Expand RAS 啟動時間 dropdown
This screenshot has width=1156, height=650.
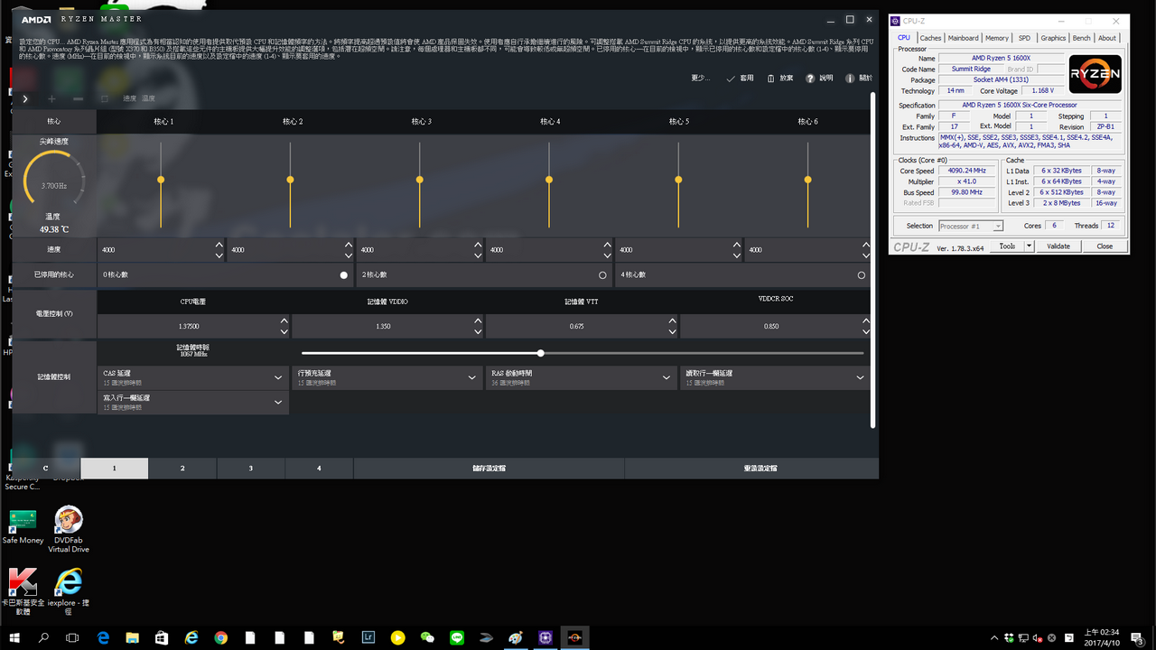[x=667, y=377]
